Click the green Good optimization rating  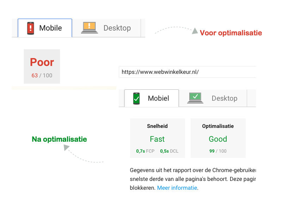pos(218,139)
